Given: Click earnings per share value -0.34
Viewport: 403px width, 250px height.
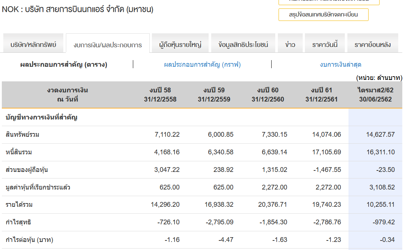Looking at the screenshot, I should 387,240.
